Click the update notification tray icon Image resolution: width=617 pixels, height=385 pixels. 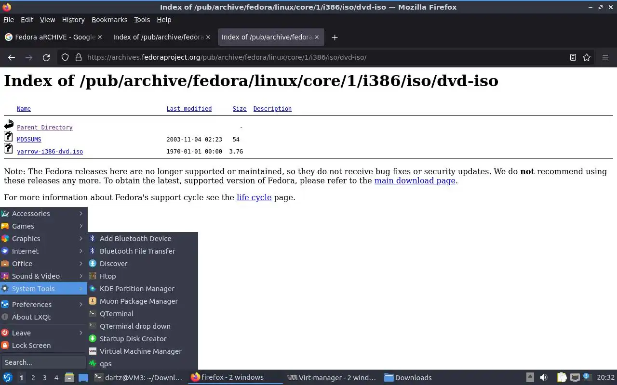587,377
